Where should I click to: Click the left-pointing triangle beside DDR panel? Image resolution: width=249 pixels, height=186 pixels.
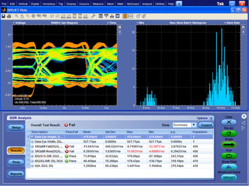[244, 123]
